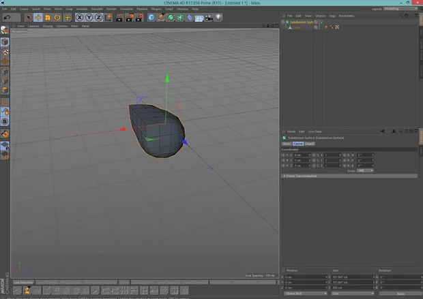Screen dimensions: 423x299
Task: Open the Bookmarks menu in Object Manager
Action: (x=345, y=15)
